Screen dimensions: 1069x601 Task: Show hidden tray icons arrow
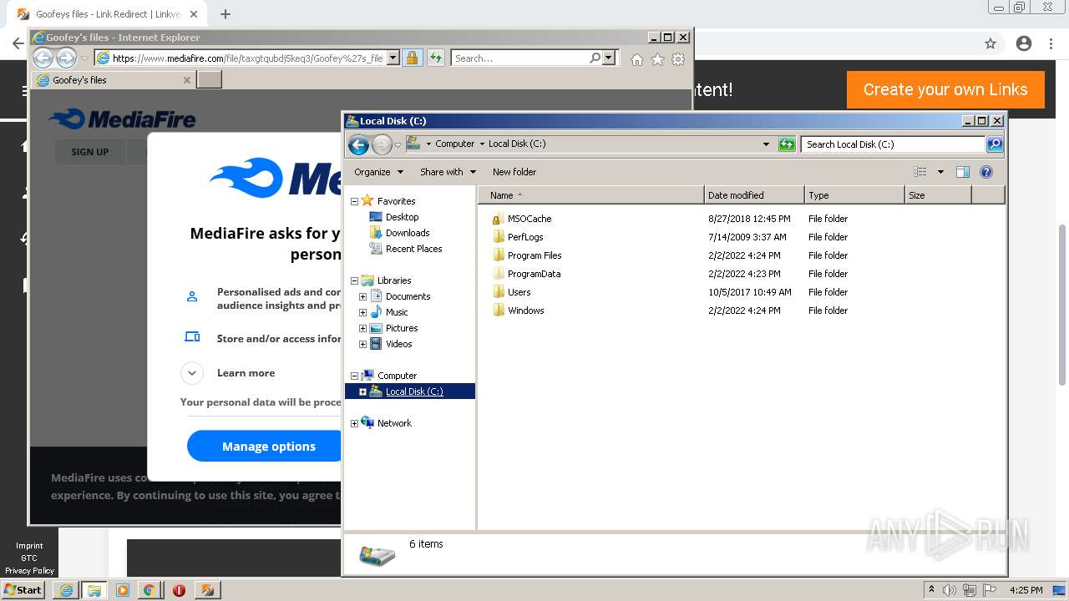[x=931, y=589]
